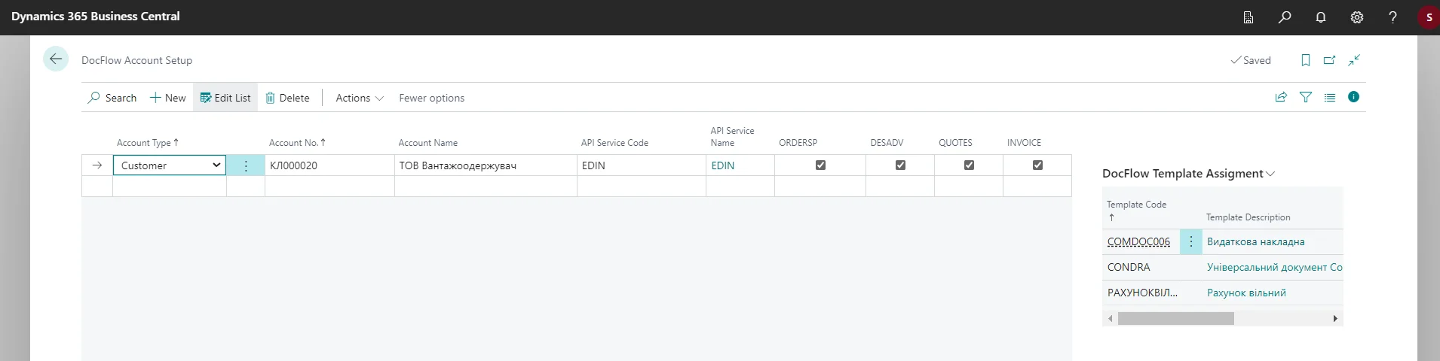The height and width of the screenshot is (361, 1440).
Task: Click Edit List in toolbar
Action: [225, 98]
